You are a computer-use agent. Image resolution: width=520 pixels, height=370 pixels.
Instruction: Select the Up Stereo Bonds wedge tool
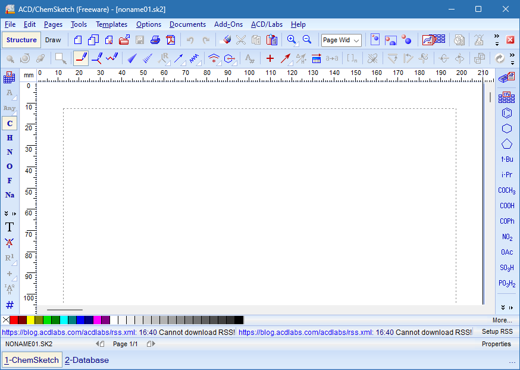[132, 59]
